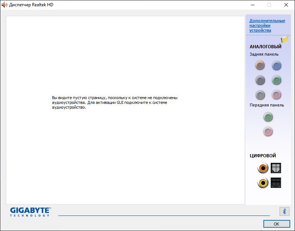Click the 'ЦИФРОВОЙ' section heading

[x=263, y=155]
